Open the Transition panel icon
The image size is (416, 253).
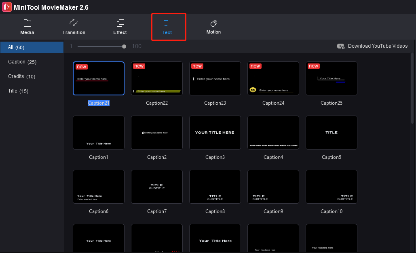[x=74, y=23]
